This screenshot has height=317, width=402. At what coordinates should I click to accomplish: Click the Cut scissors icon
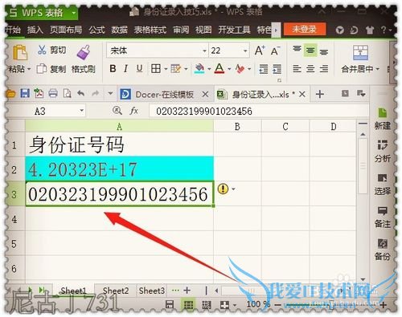point(42,50)
